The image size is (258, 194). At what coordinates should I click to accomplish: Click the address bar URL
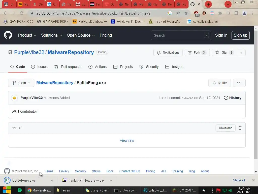[93, 13]
